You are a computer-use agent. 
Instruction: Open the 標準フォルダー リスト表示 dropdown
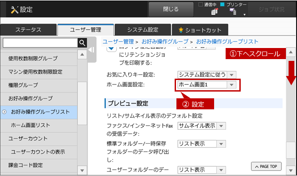(x=202, y=144)
